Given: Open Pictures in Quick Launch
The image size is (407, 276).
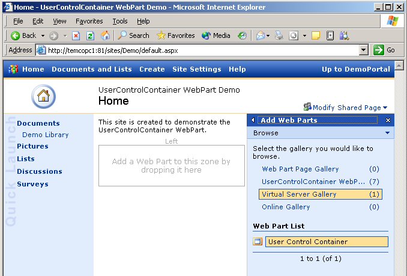Looking at the screenshot, I should [32, 146].
